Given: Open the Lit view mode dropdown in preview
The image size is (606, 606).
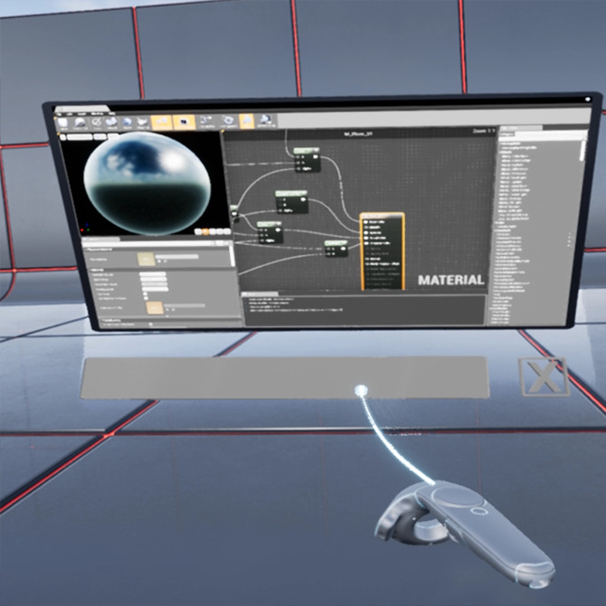Looking at the screenshot, I should point(100,137).
